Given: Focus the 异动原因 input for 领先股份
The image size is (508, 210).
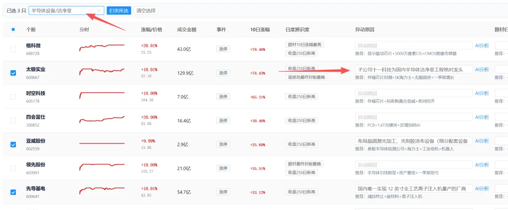Looking at the screenshot, I should point(414,165).
